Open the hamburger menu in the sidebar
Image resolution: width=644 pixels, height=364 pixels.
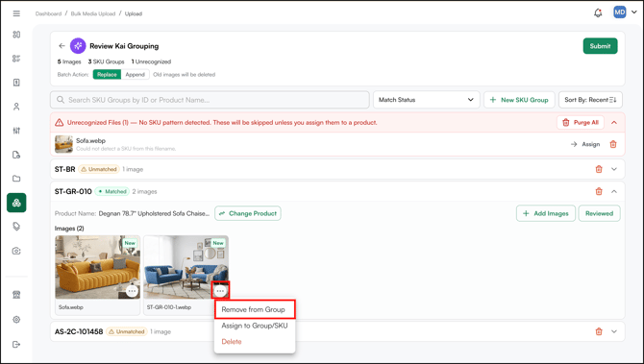16,13
